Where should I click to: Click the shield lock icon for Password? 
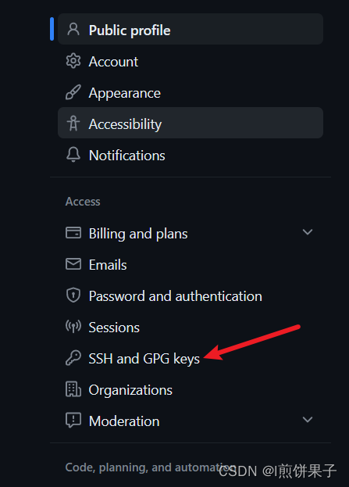pyautogui.click(x=73, y=295)
